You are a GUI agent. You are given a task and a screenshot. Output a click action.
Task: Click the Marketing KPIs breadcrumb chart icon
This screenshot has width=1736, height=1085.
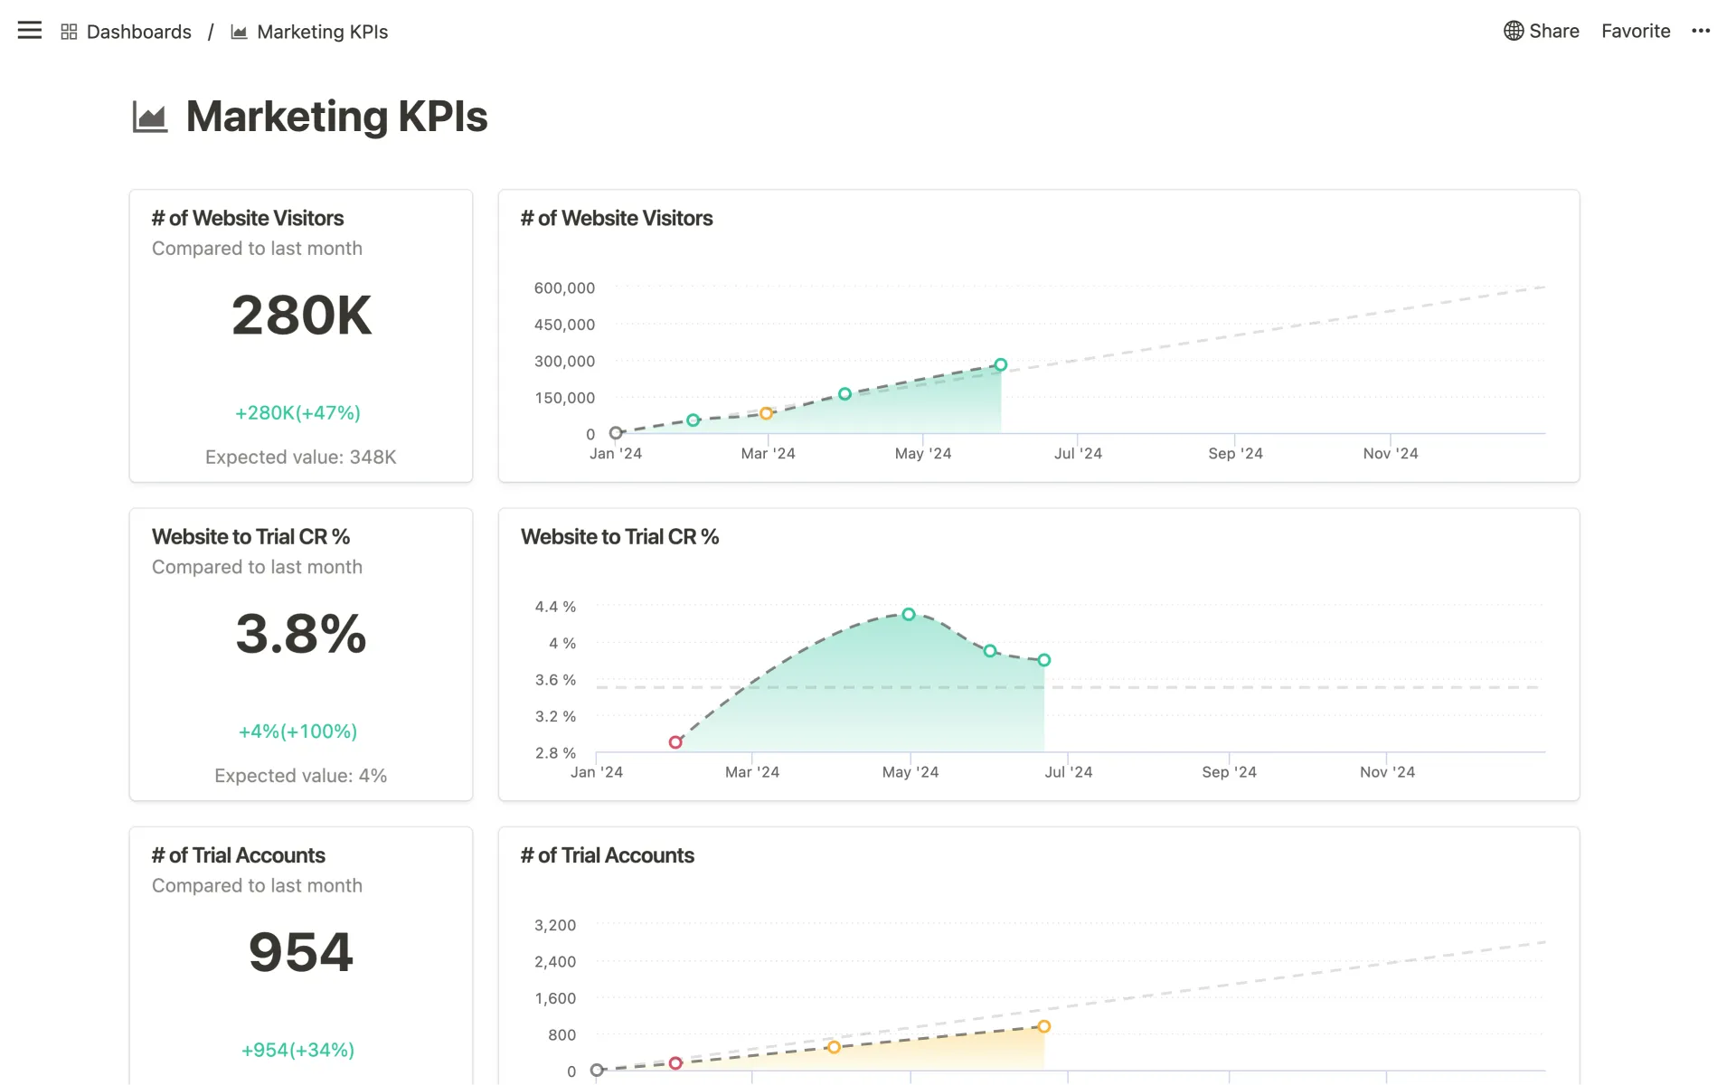[x=239, y=32]
